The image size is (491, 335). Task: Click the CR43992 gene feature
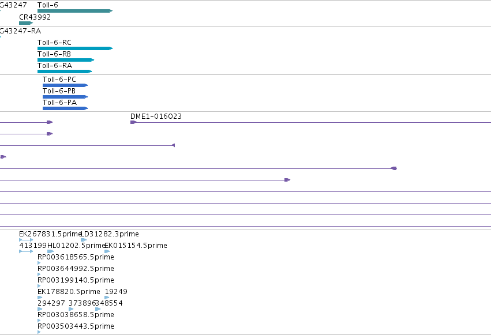[x=26, y=23]
